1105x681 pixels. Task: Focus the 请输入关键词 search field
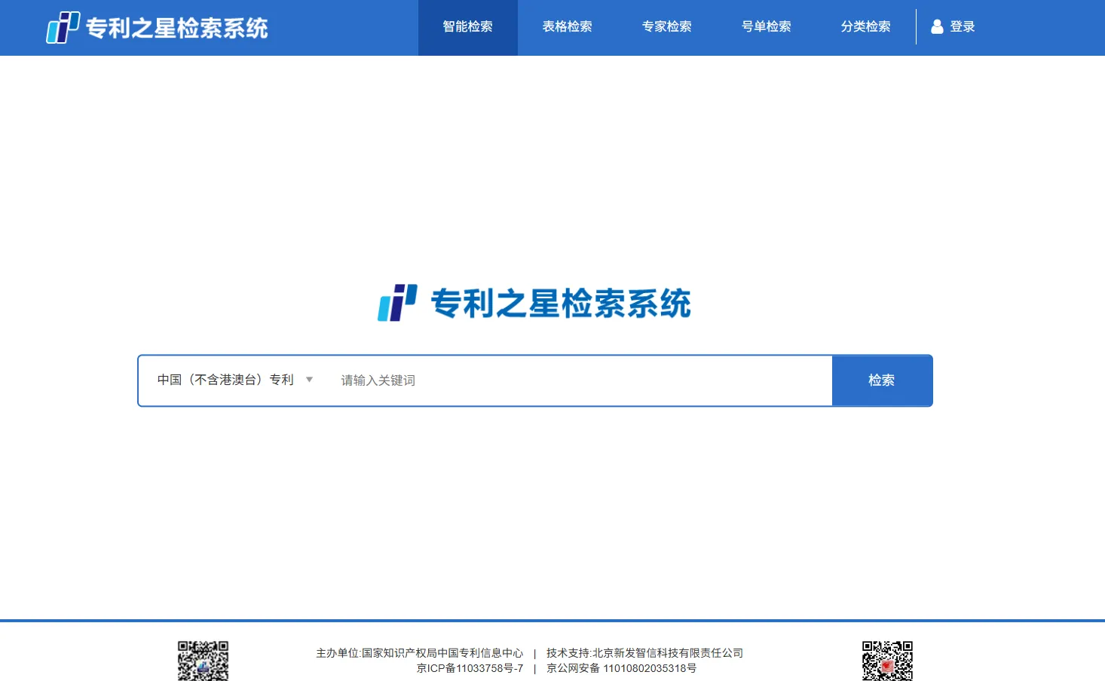click(x=580, y=380)
